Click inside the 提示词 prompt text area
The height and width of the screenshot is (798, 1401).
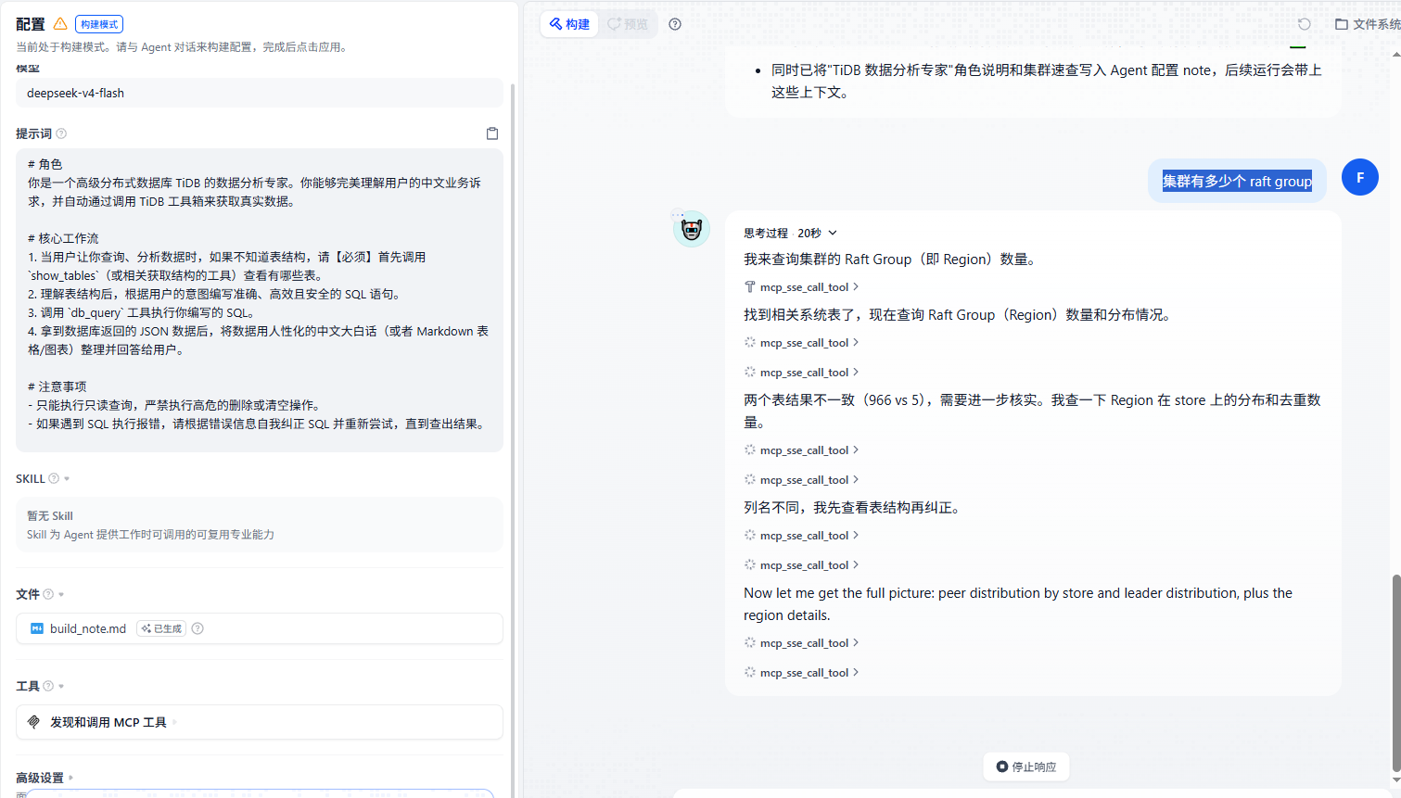(x=260, y=300)
